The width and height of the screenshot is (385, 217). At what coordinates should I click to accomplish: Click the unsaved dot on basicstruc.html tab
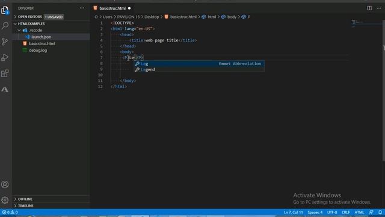[x=129, y=8]
